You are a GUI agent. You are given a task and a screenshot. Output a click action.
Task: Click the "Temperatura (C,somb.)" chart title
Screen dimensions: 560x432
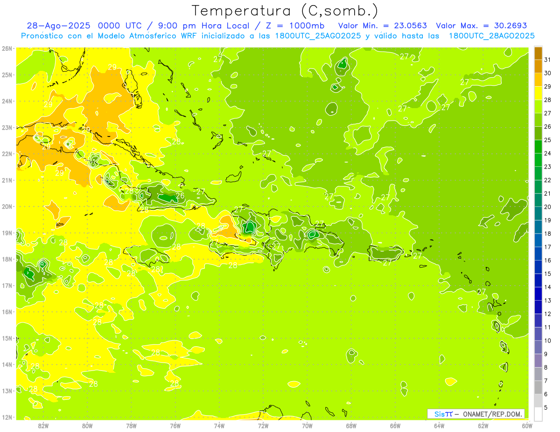285,11
